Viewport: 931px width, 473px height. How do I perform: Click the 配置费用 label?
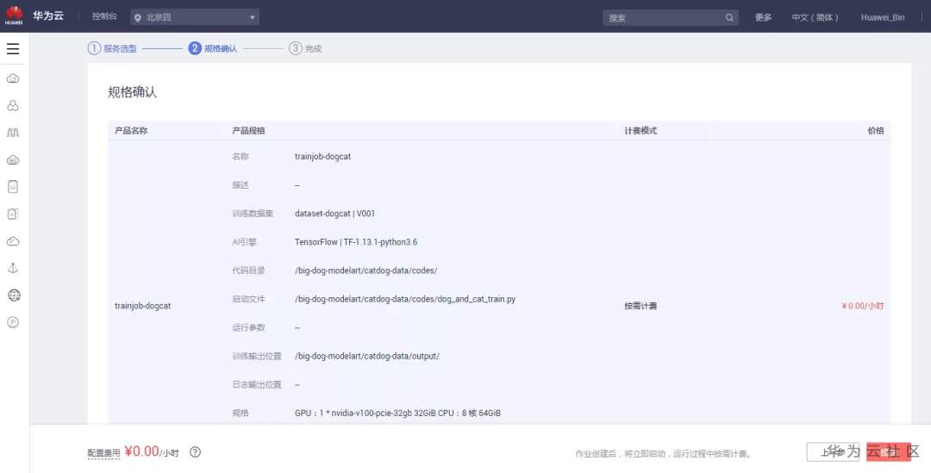pos(103,453)
